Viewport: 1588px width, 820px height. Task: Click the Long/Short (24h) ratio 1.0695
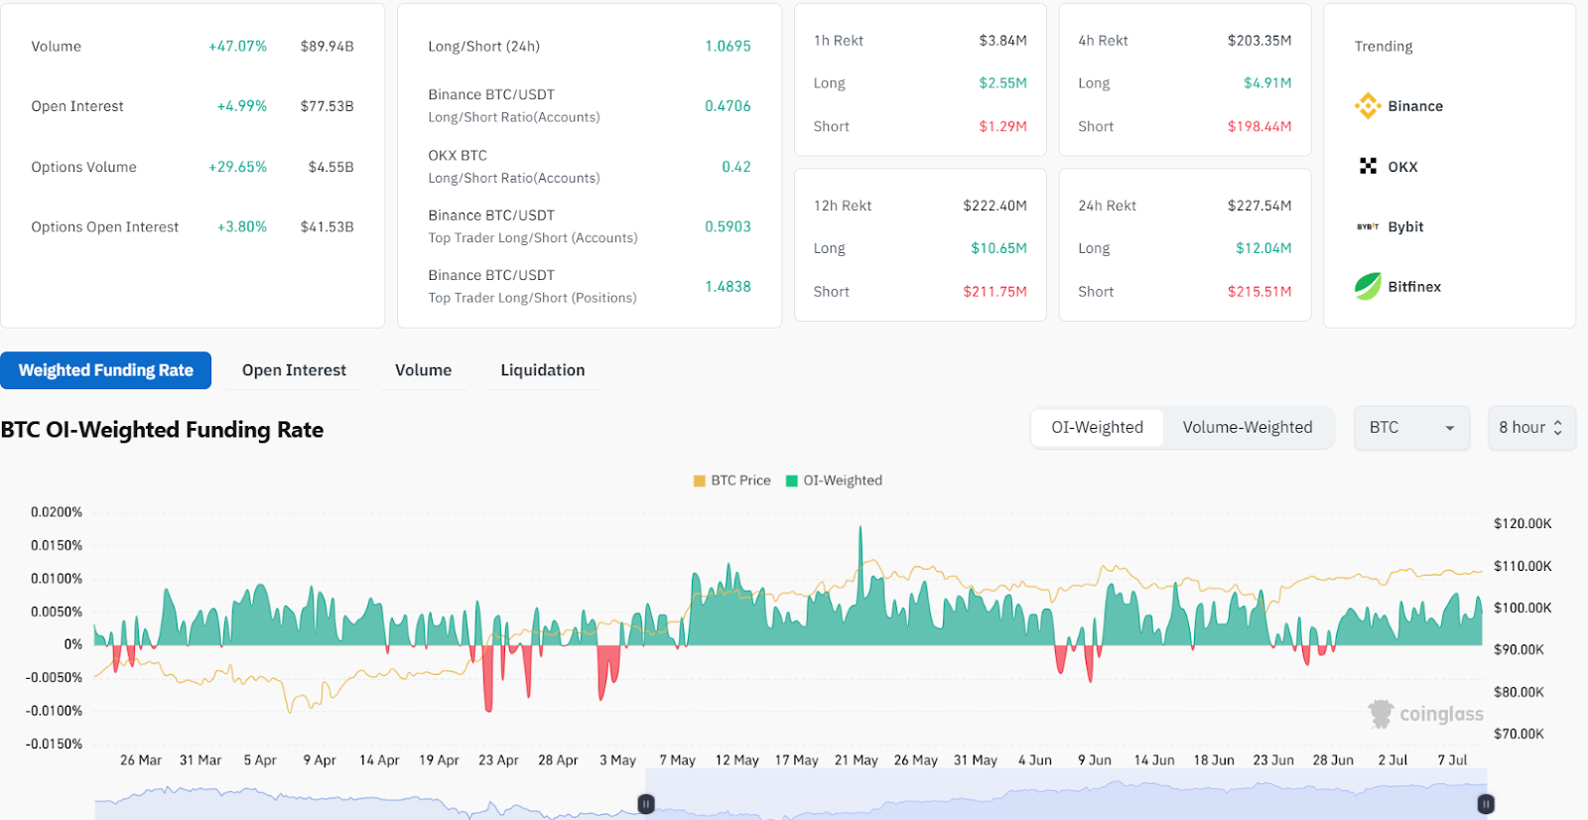728,47
